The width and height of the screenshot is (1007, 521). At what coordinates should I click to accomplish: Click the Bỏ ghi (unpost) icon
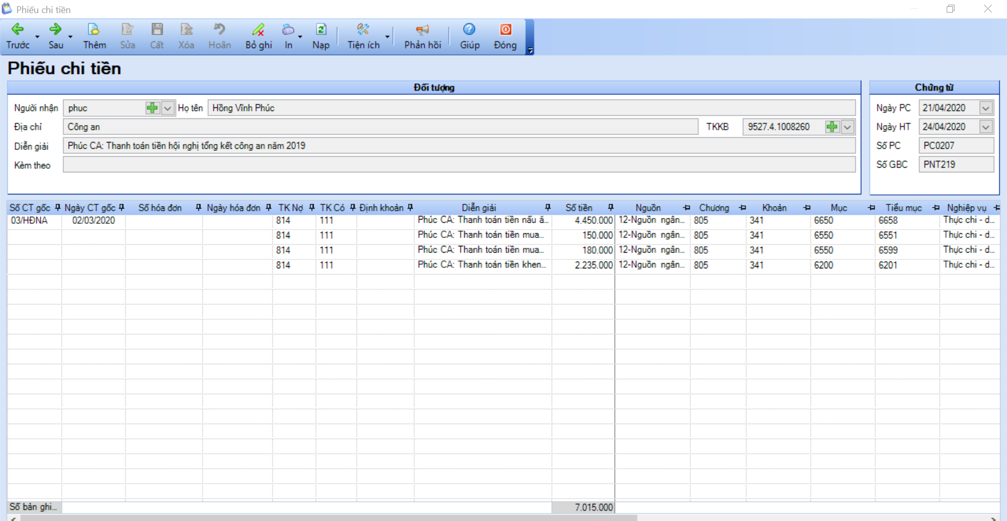point(258,30)
